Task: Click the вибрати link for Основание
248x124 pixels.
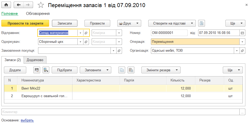Action: click(x=27, y=120)
